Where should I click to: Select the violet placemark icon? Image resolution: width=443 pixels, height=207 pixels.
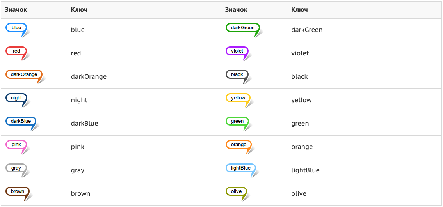coord(239,53)
